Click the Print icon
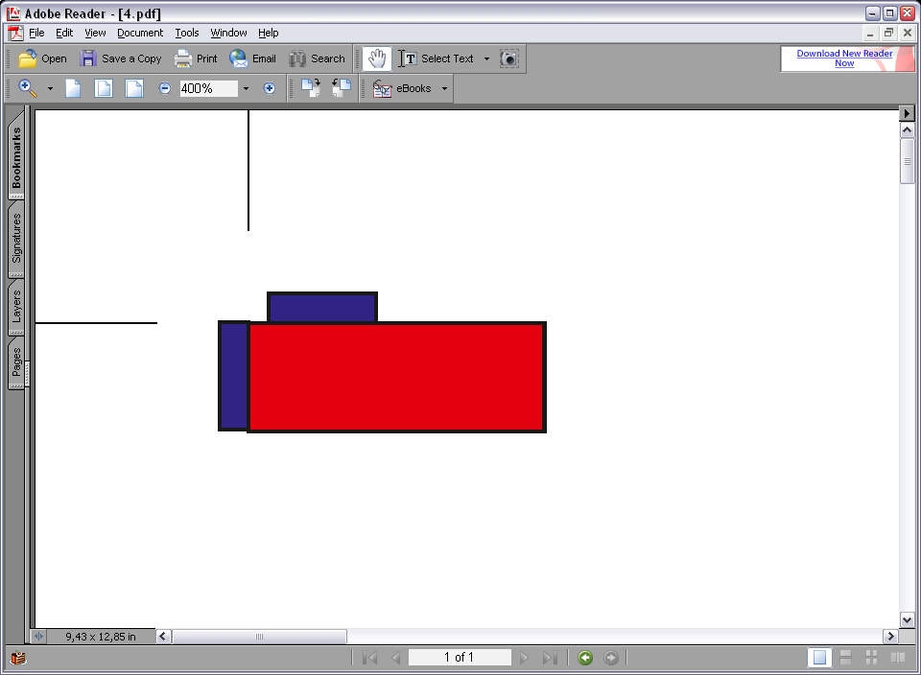The height and width of the screenshot is (675, 921). click(183, 58)
